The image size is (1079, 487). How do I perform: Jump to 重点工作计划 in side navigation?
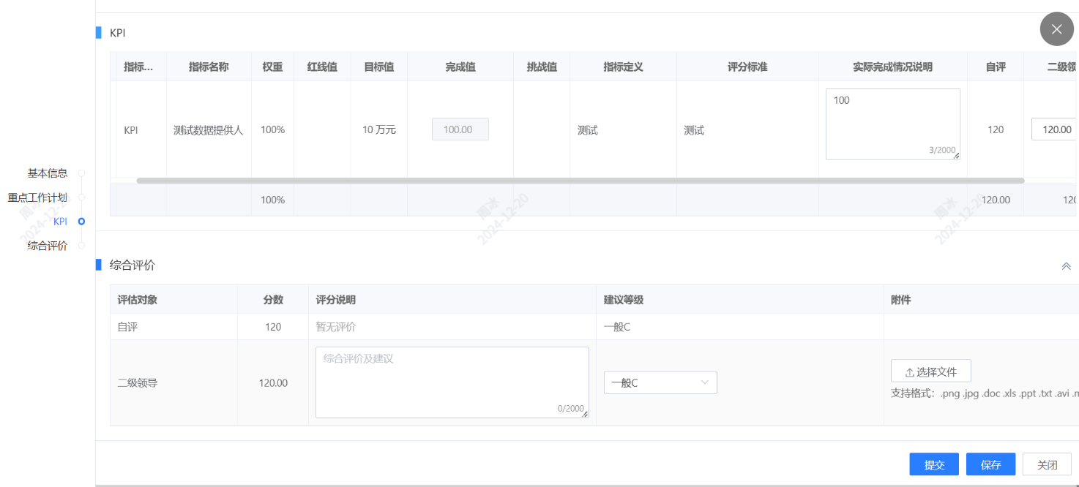point(37,197)
